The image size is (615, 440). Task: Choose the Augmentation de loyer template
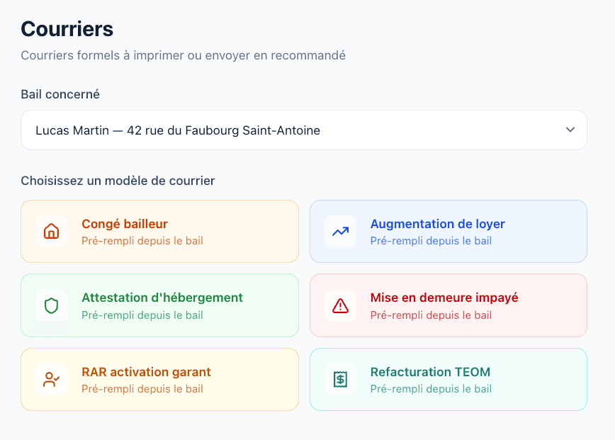[x=448, y=232]
